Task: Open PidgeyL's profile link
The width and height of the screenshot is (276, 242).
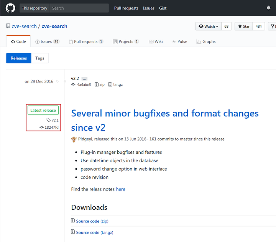Action: pyautogui.click(x=85, y=139)
